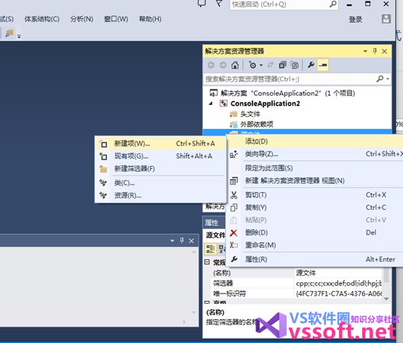Screen dimensions: 403x343
Task: Click the pending changes filter clock icon
Action: 252,65
